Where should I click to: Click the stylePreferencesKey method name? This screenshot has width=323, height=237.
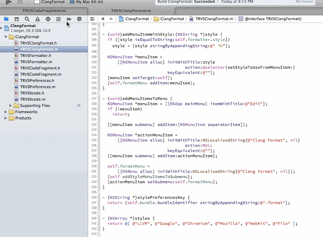click(x=161, y=197)
